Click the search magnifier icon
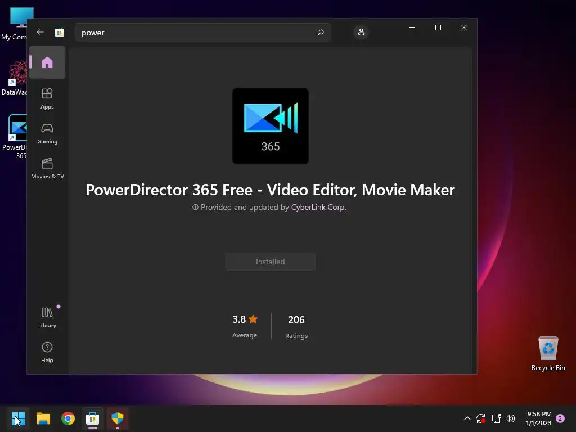The height and width of the screenshot is (432, 576). 320,33
